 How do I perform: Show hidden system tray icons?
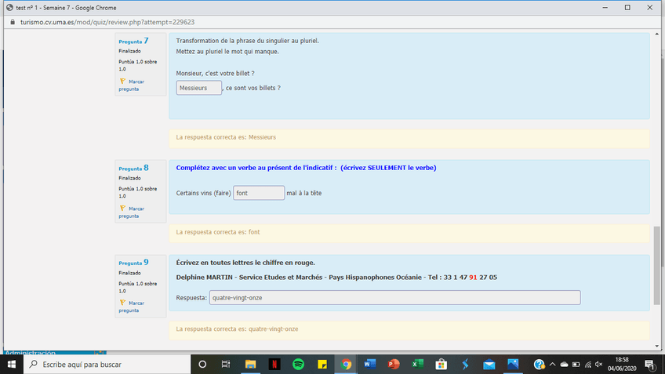tap(552, 365)
